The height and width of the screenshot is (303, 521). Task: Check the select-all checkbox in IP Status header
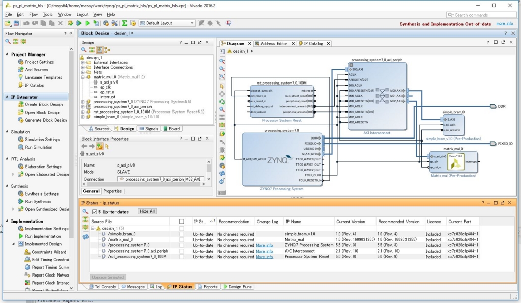point(182,222)
